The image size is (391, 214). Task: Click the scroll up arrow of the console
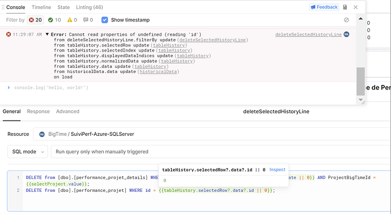(x=360, y=19)
